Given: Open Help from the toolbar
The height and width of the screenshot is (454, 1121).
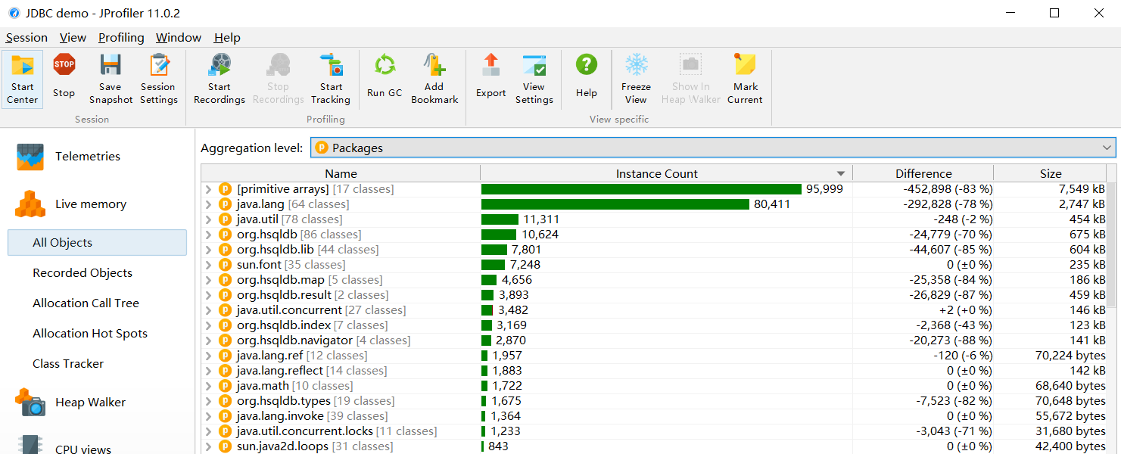Looking at the screenshot, I should pyautogui.click(x=587, y=79).
